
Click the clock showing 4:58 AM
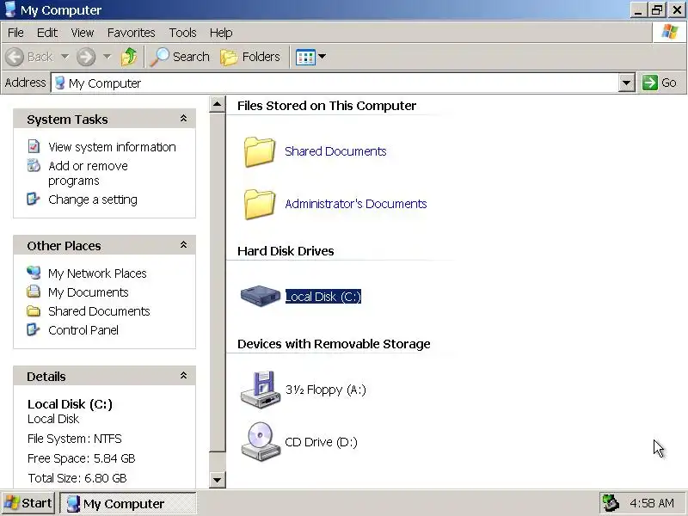tap(652, 503)
